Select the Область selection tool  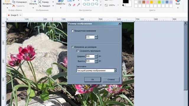tap(33, 2)
